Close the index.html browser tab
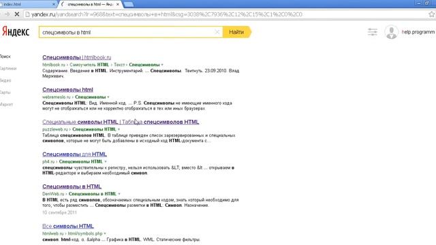Viewport: 436px width, 245px height. pos(54,4)
